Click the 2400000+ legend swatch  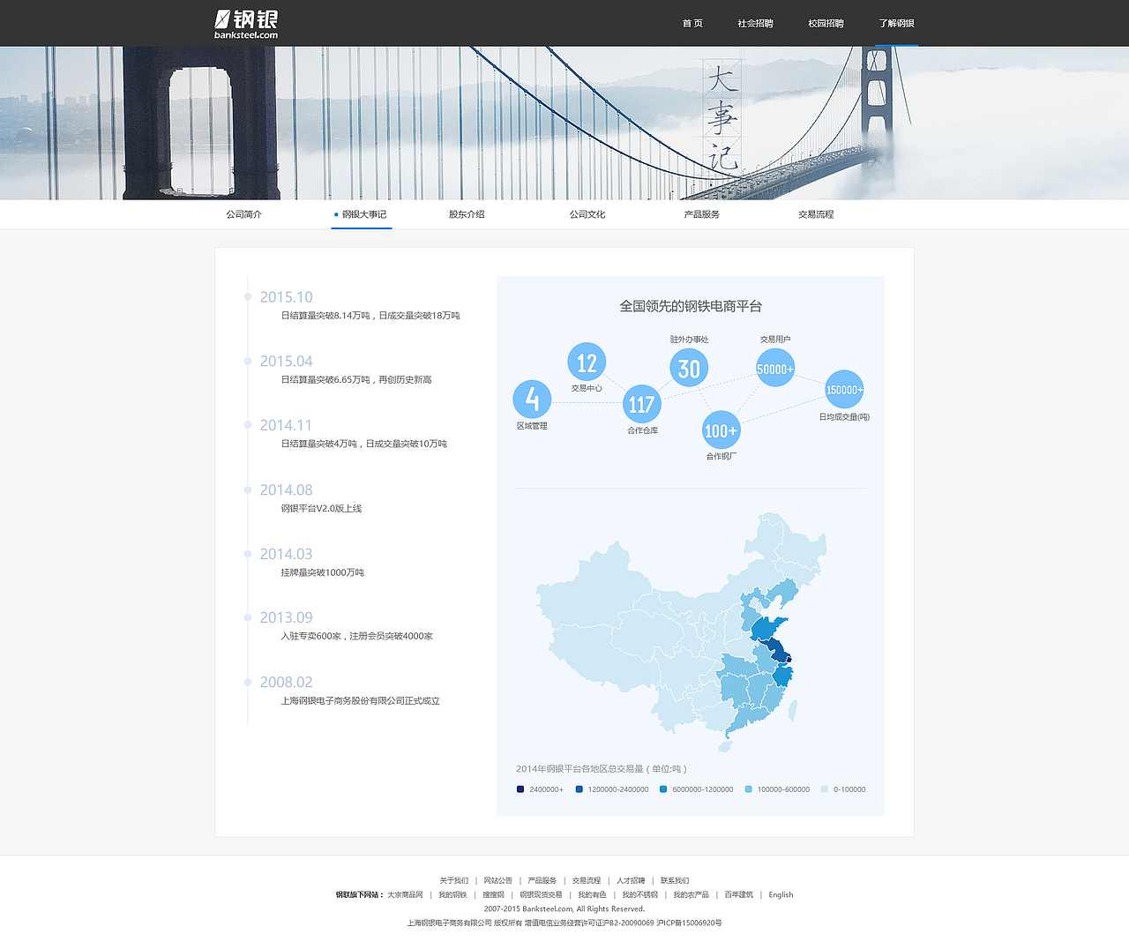click(520, 789)
